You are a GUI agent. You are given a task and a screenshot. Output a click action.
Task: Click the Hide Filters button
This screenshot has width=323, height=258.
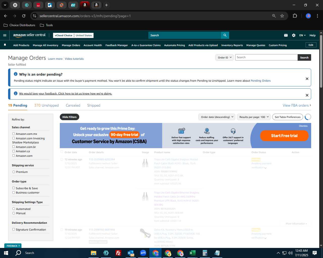pyautogui.click(x=69, y=117)
